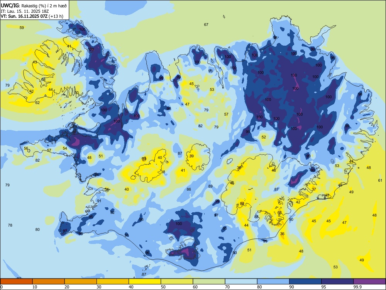Click the humidity value '39' on the glacier
This screenshot has width=386, height=290.
coord(191,156)
